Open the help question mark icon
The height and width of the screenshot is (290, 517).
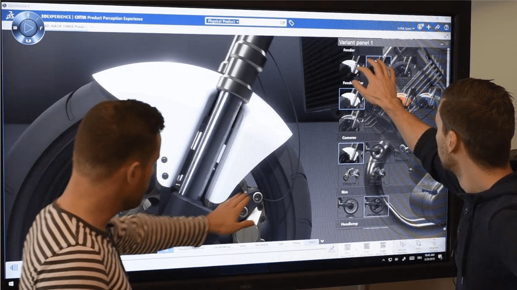[446, 27]
